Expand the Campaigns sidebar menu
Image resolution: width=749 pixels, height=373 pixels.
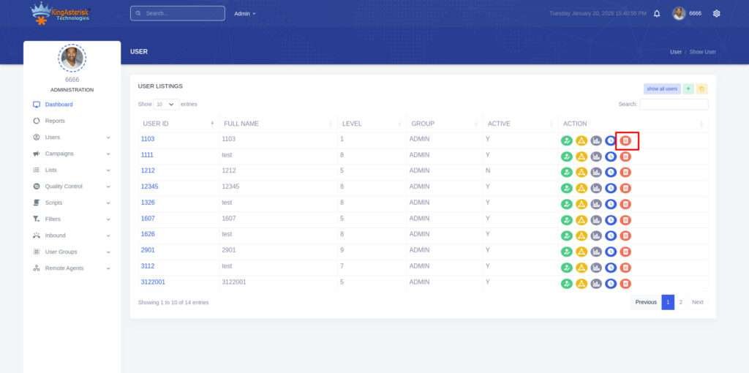[72, 154]
